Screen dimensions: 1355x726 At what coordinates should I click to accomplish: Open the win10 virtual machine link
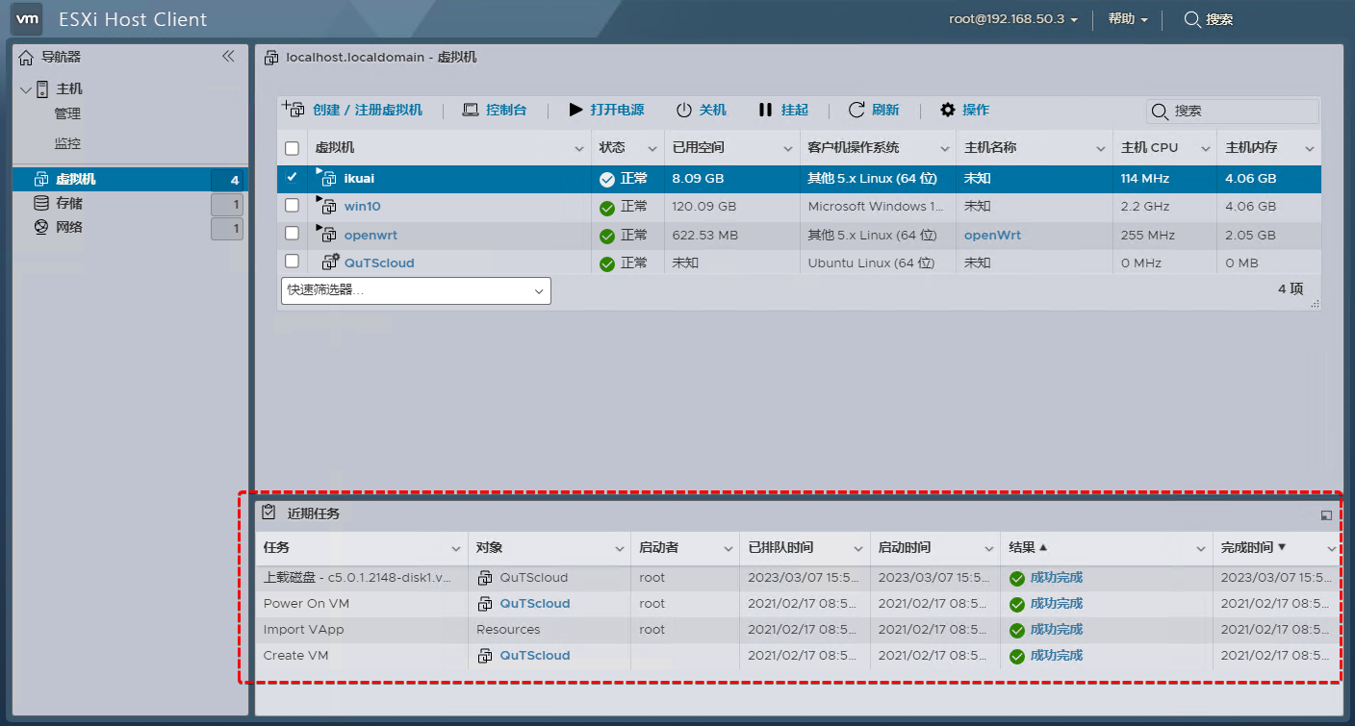tap(363, 207)
